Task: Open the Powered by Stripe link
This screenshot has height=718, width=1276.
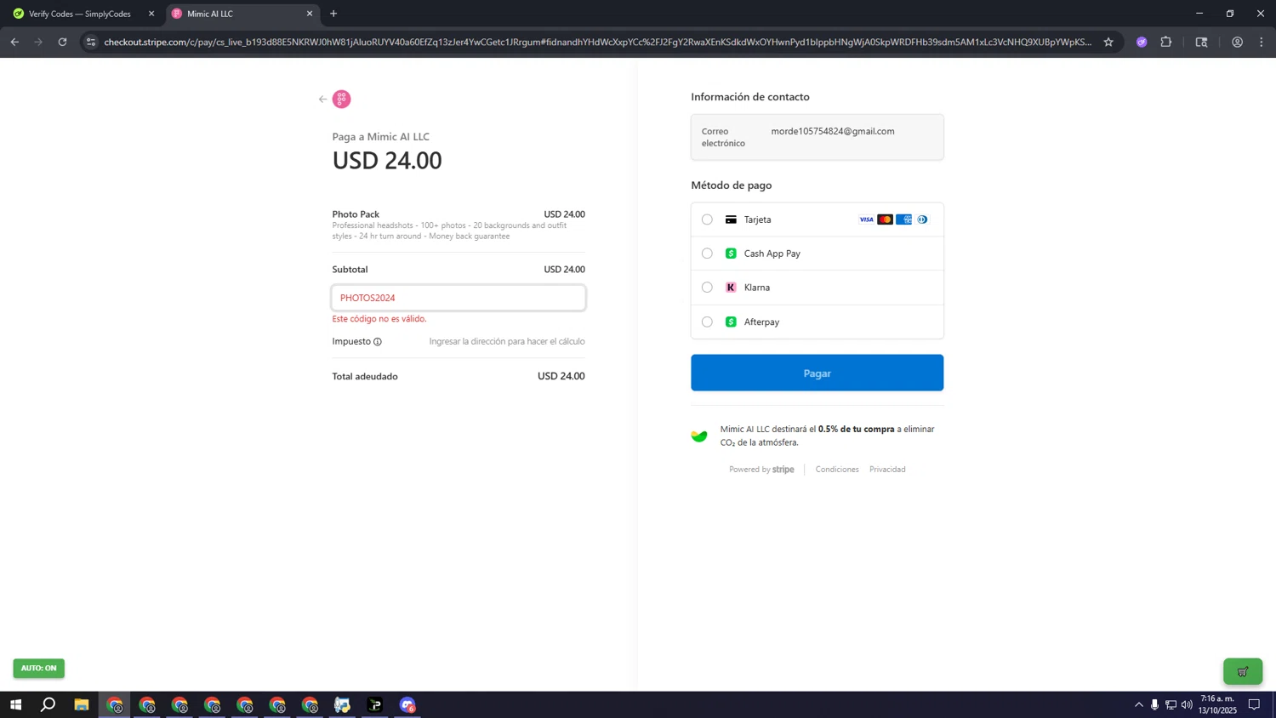Action: tap(761, 470)
